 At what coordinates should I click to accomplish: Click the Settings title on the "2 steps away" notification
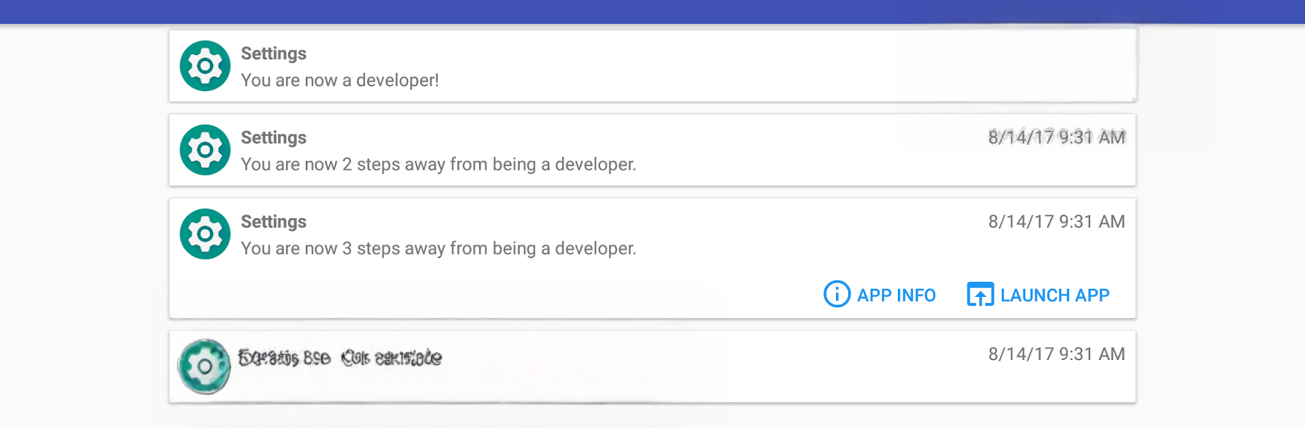274,138
